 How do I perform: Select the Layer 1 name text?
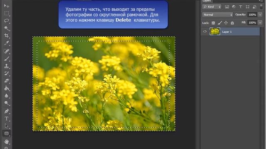(x=227, y=32)
